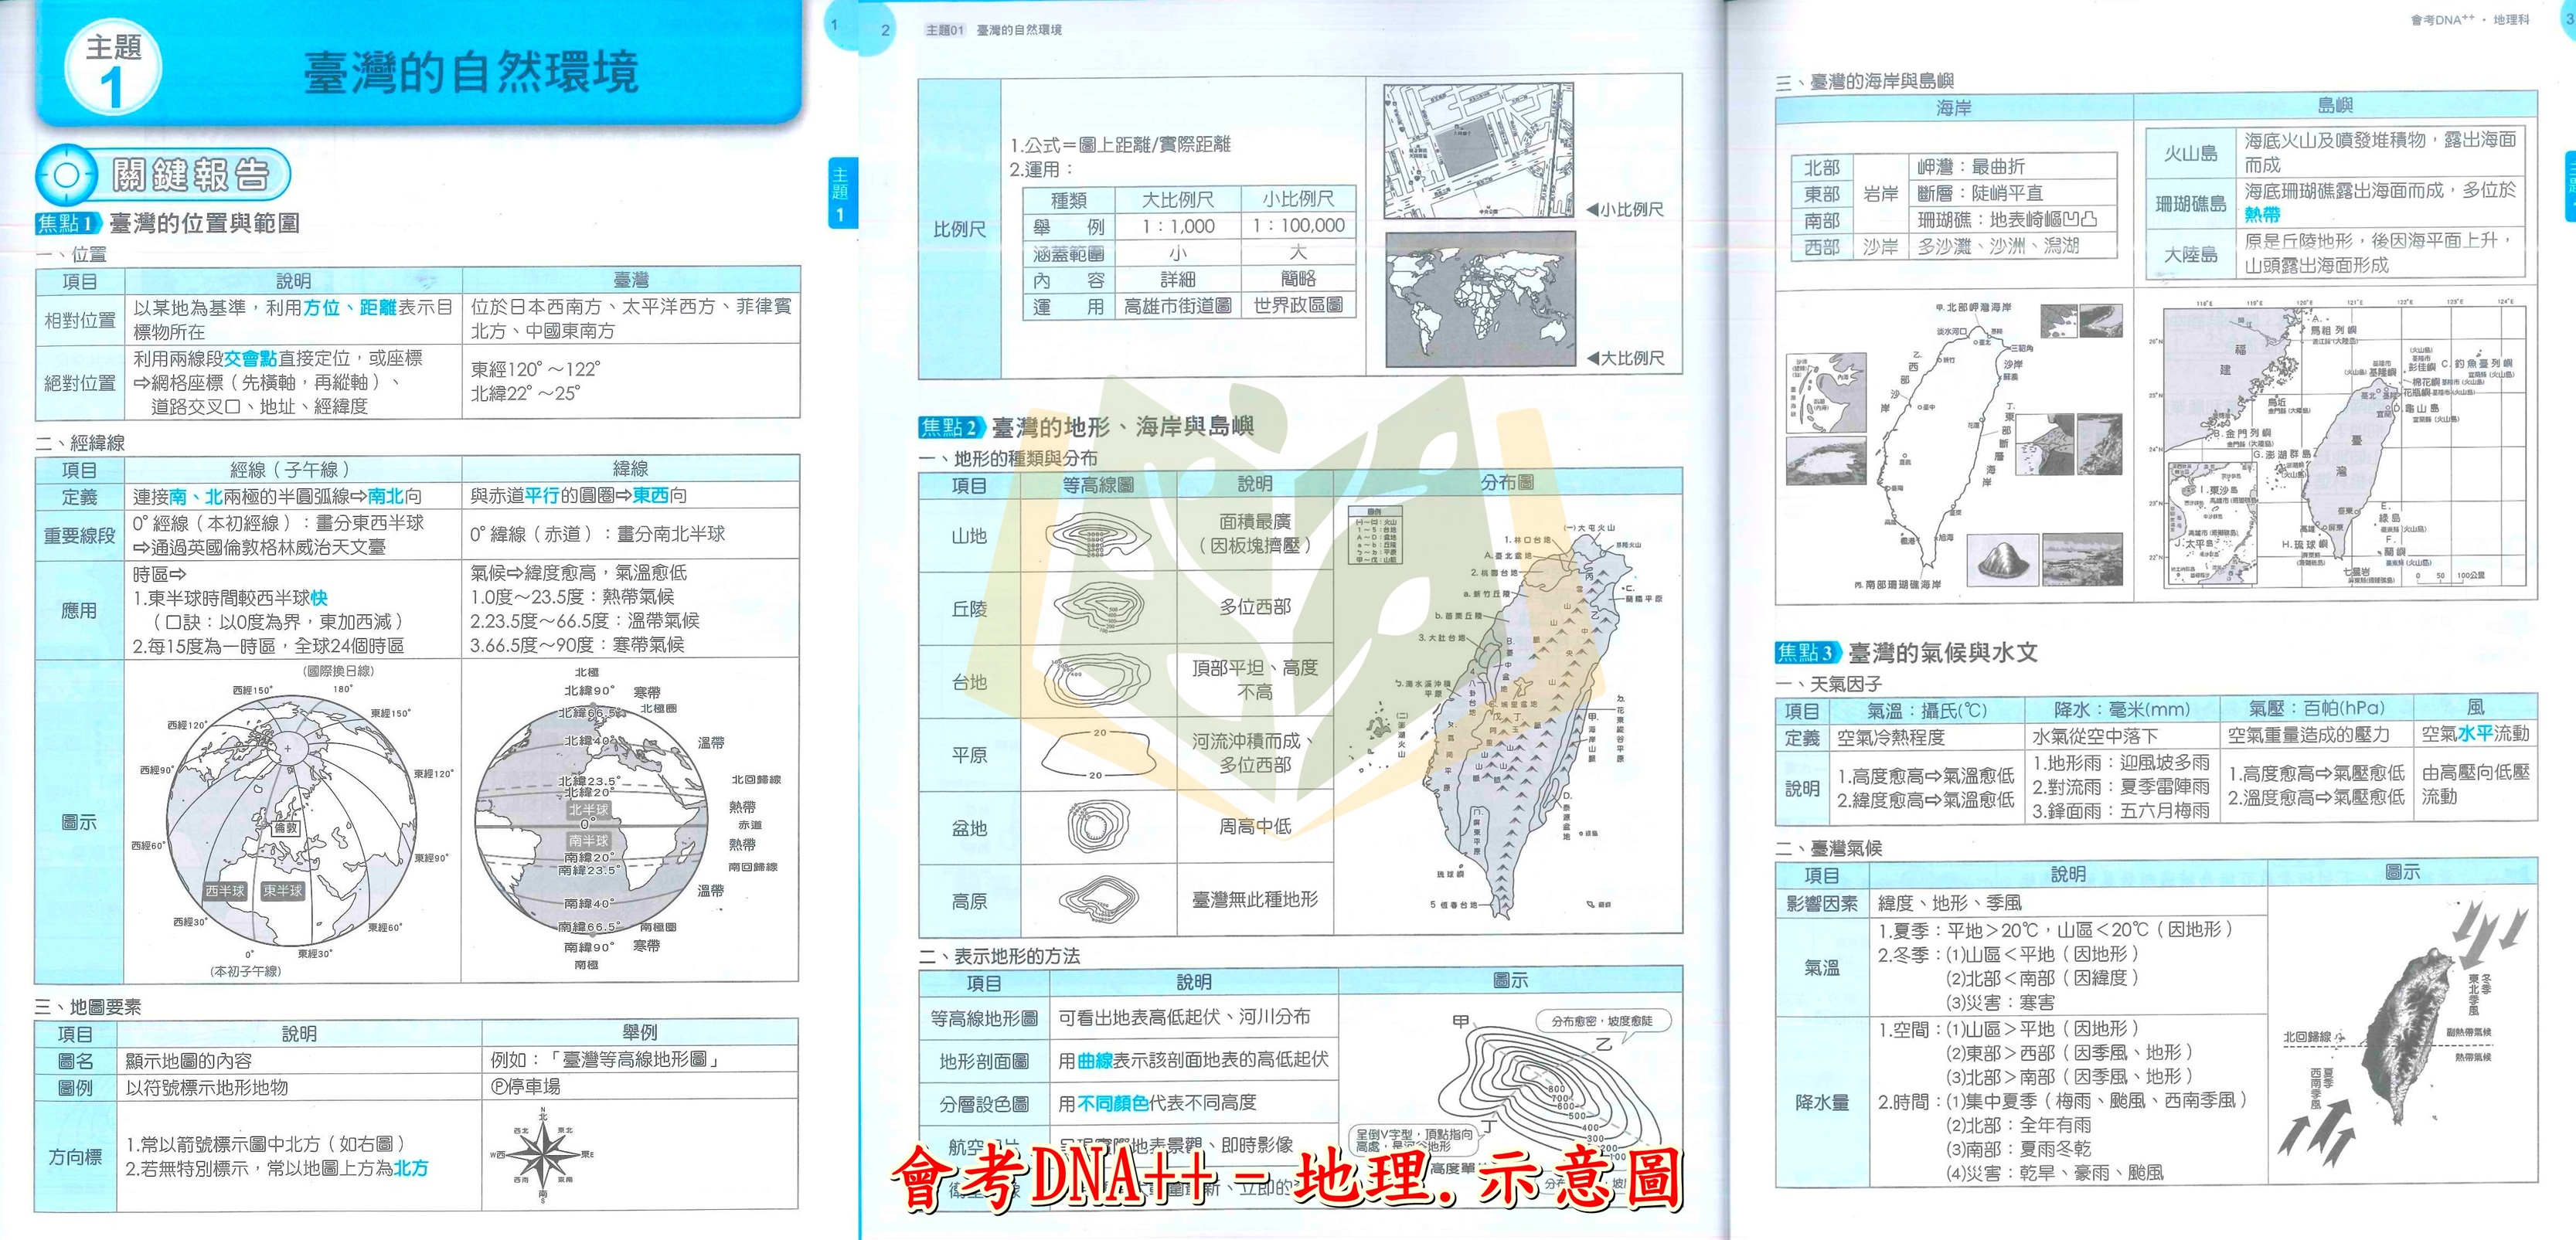Image resolution: width=2576 pixels, height=1240 pixels.
Task: Open the world map thumbnail
Action: (x=1480, y=299)
